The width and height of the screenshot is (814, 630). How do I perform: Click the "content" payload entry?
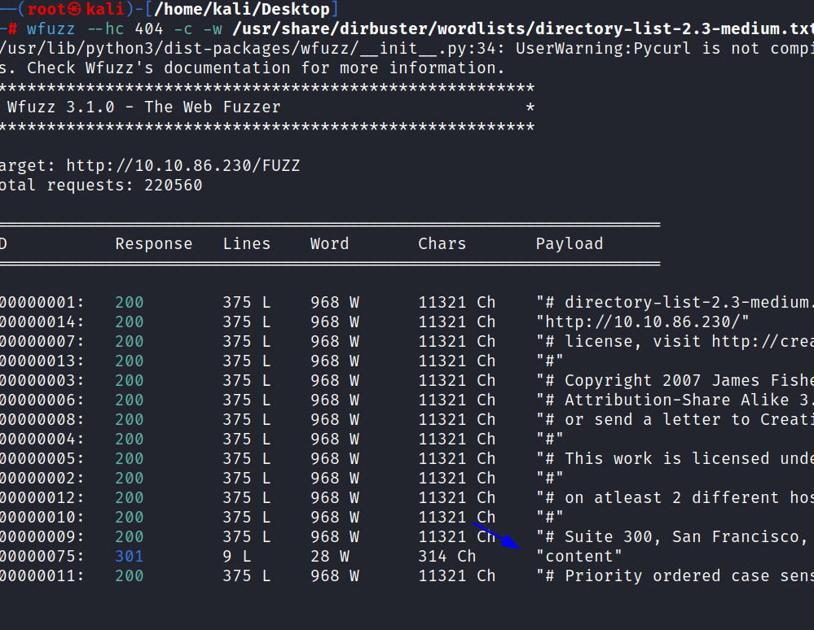coord(579,557)
